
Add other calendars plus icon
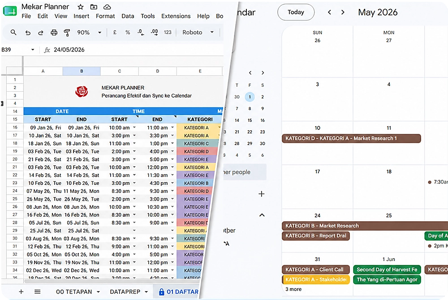(x=262, y=194)
